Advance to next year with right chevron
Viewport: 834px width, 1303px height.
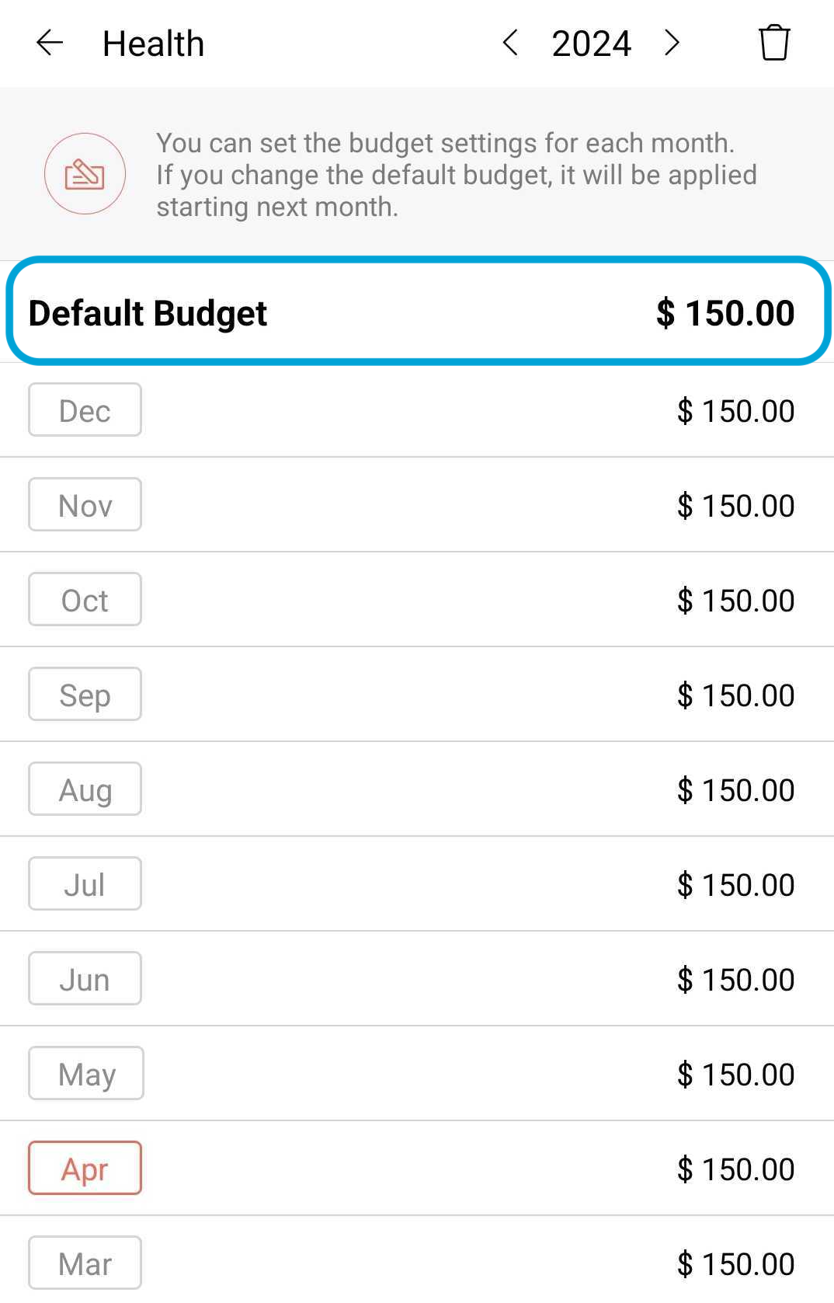(x=672, y=43)
